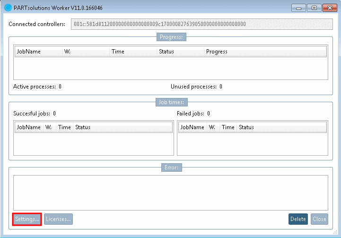
Task: Sort Succesful jobs table by W. column
Action: (50, 127)
